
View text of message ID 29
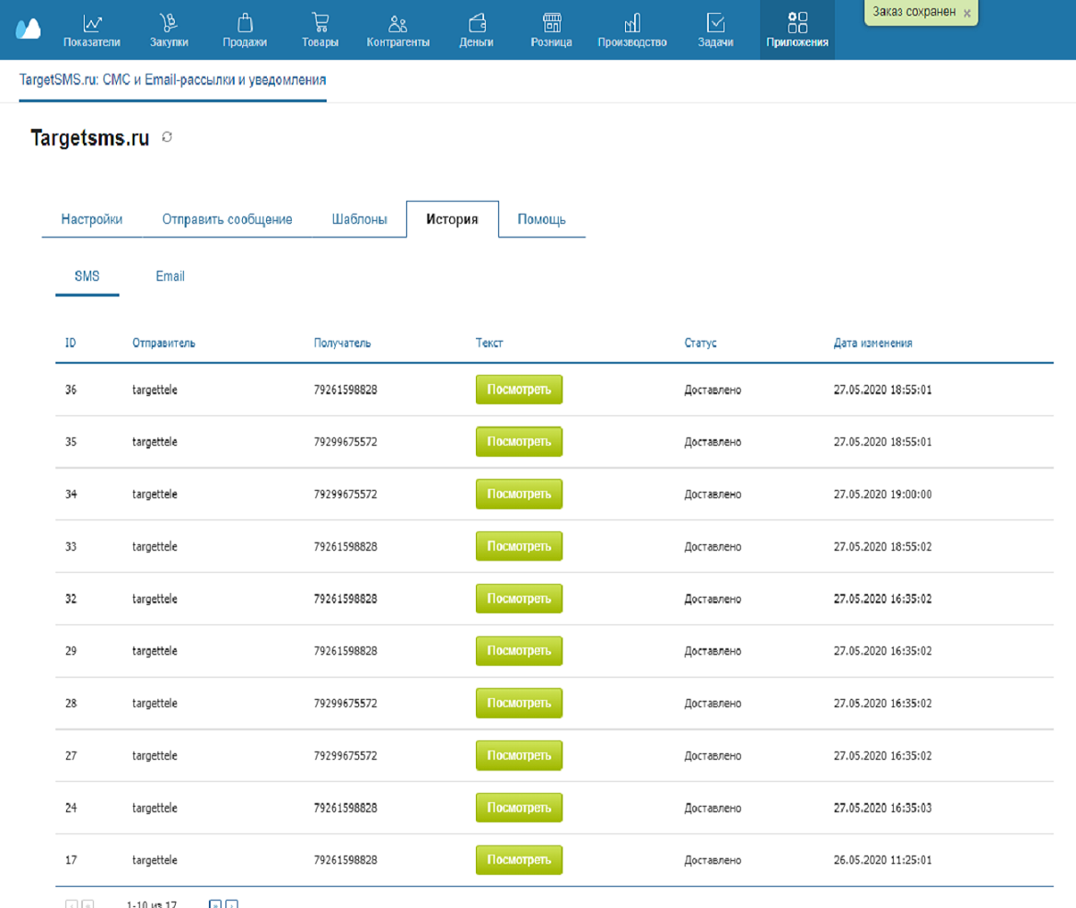tap(519, 651)
